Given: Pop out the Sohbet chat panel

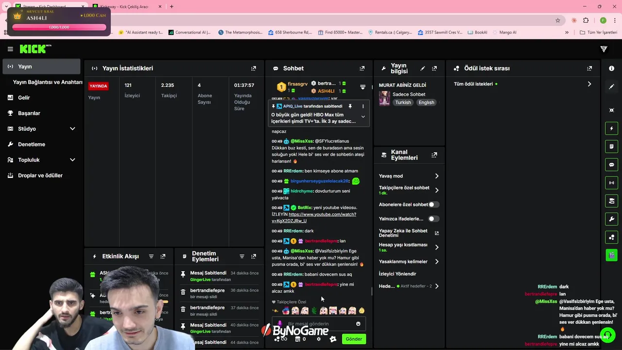Looking at the screenshot, I should tap(362, 69).
